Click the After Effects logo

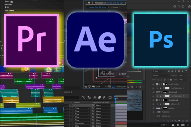click(x=95, y=40)
